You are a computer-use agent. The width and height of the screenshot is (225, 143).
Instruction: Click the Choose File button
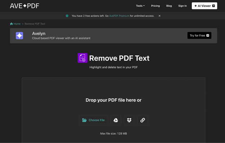93,120
